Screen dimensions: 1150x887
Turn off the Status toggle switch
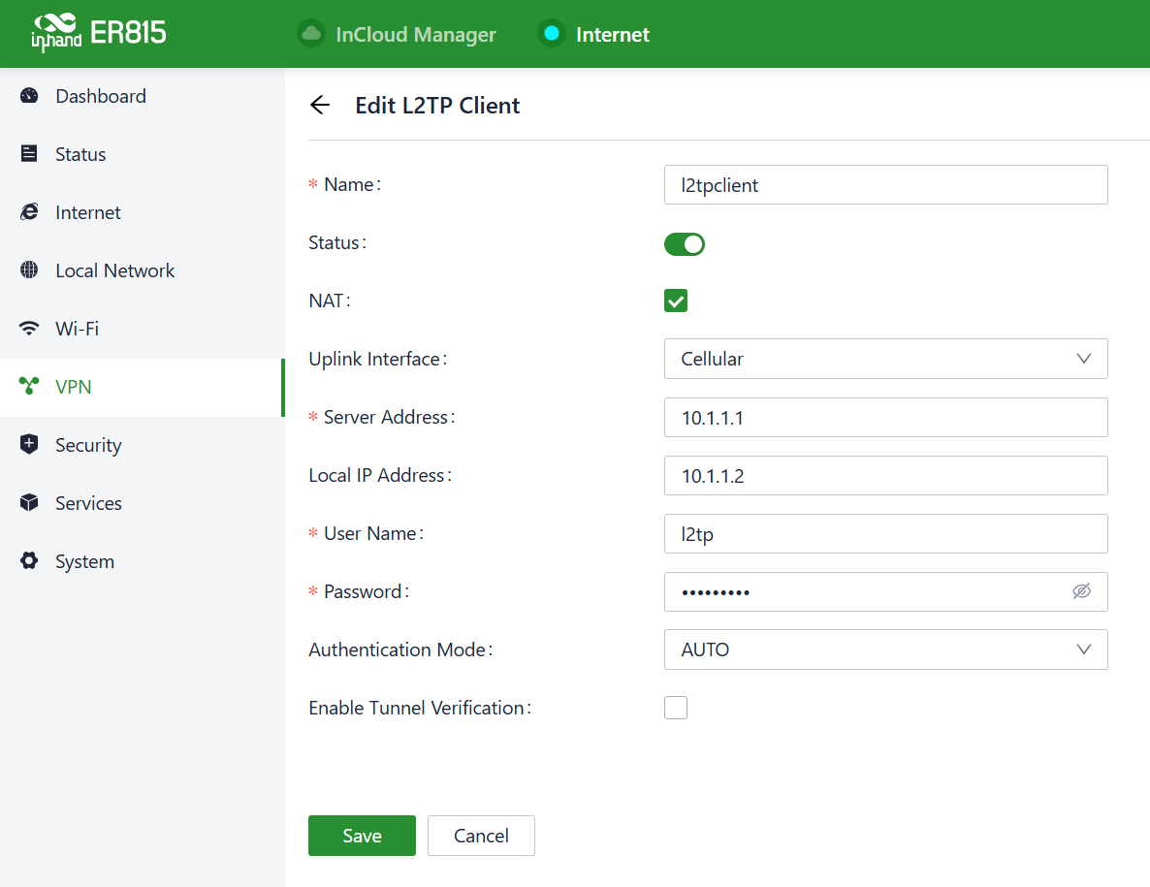tap(685, 244)
